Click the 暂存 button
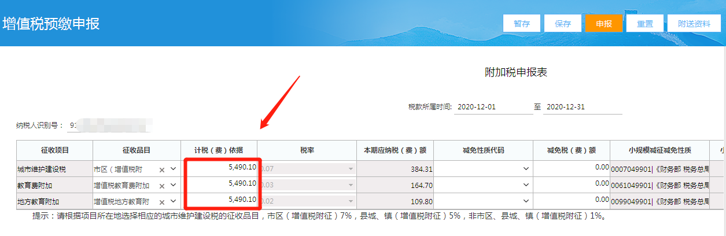The width and height of the screenshot is (726, 236). pyautogui.click(x=522, y=24)
